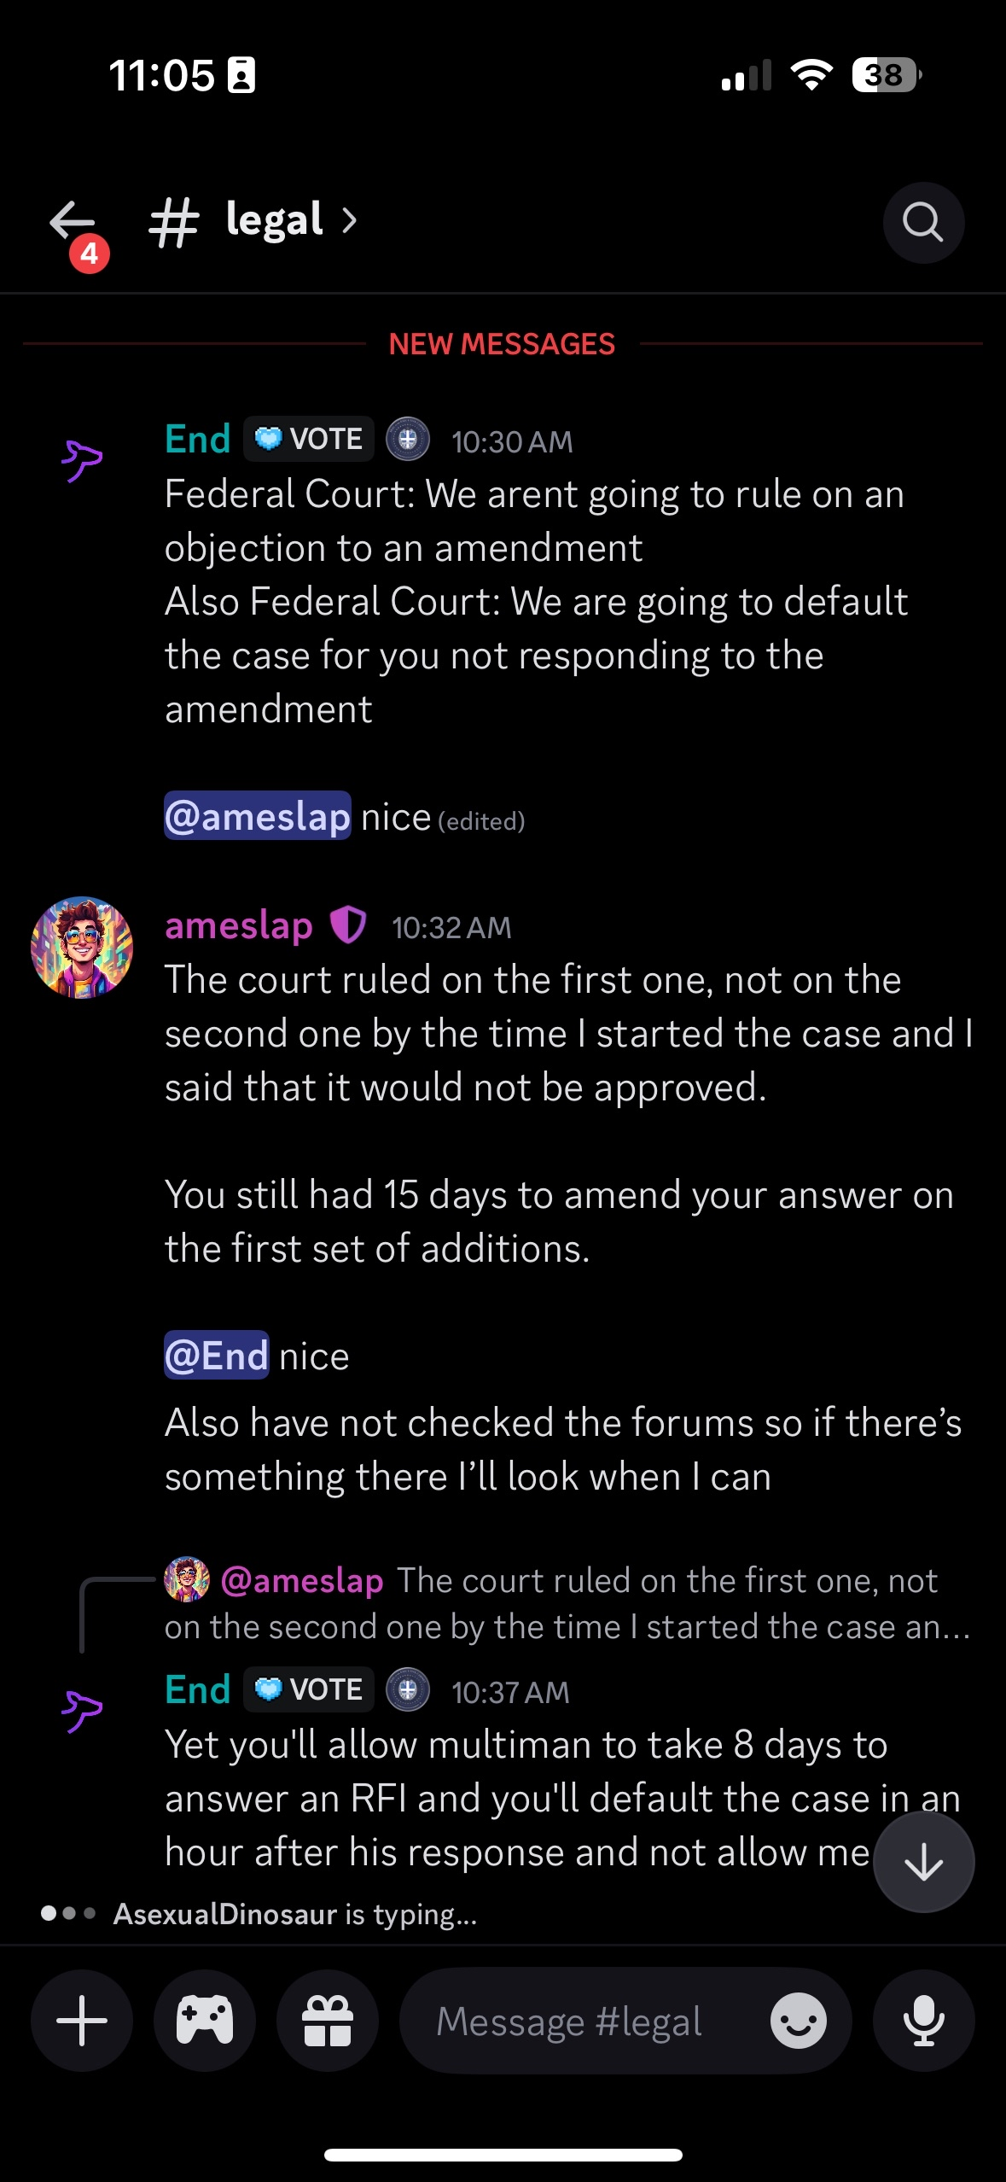
Task: Tap the gift icon
Action: coord(328,2021)
